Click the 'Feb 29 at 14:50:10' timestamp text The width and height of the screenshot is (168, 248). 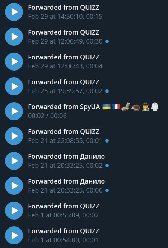tap(55, 17)
